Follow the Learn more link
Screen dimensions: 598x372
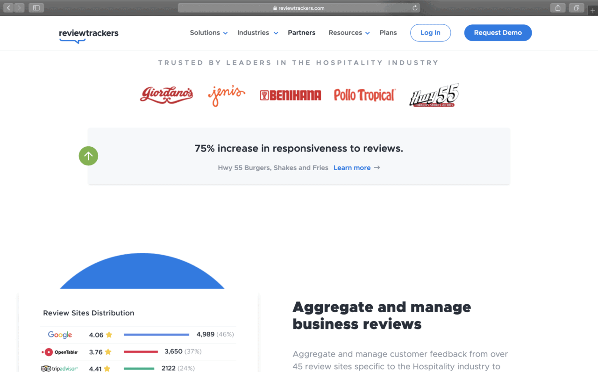(x=357, y=168)
